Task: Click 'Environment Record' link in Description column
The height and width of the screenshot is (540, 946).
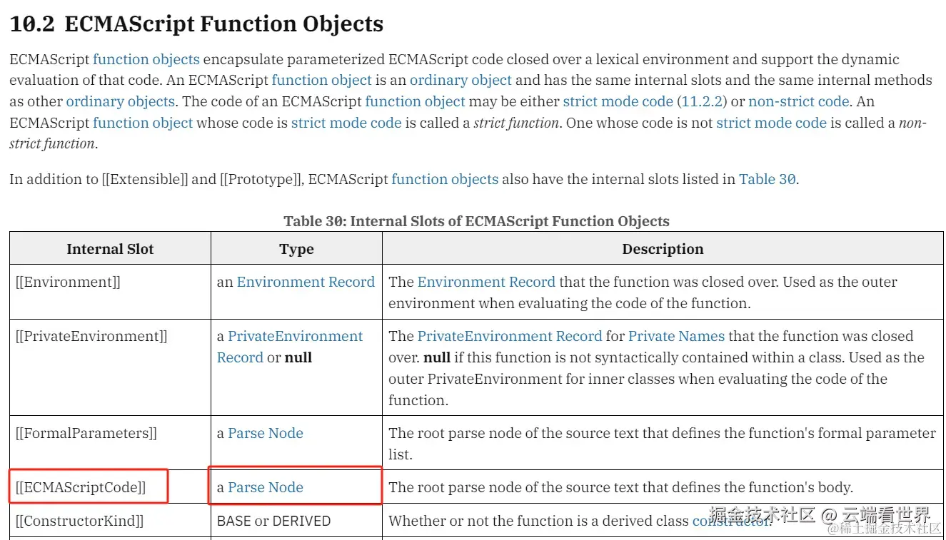Action: [x=486, y=282]
